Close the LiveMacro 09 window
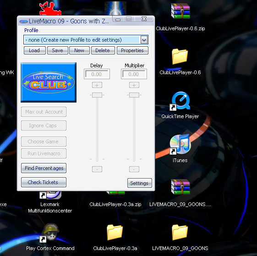The height and width of the screenshot is (256, 257). pos(144,19)
